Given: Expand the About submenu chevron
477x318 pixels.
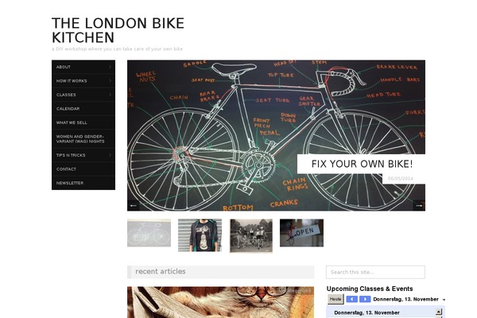Looking at the screenshot, I should click(111, 67).
